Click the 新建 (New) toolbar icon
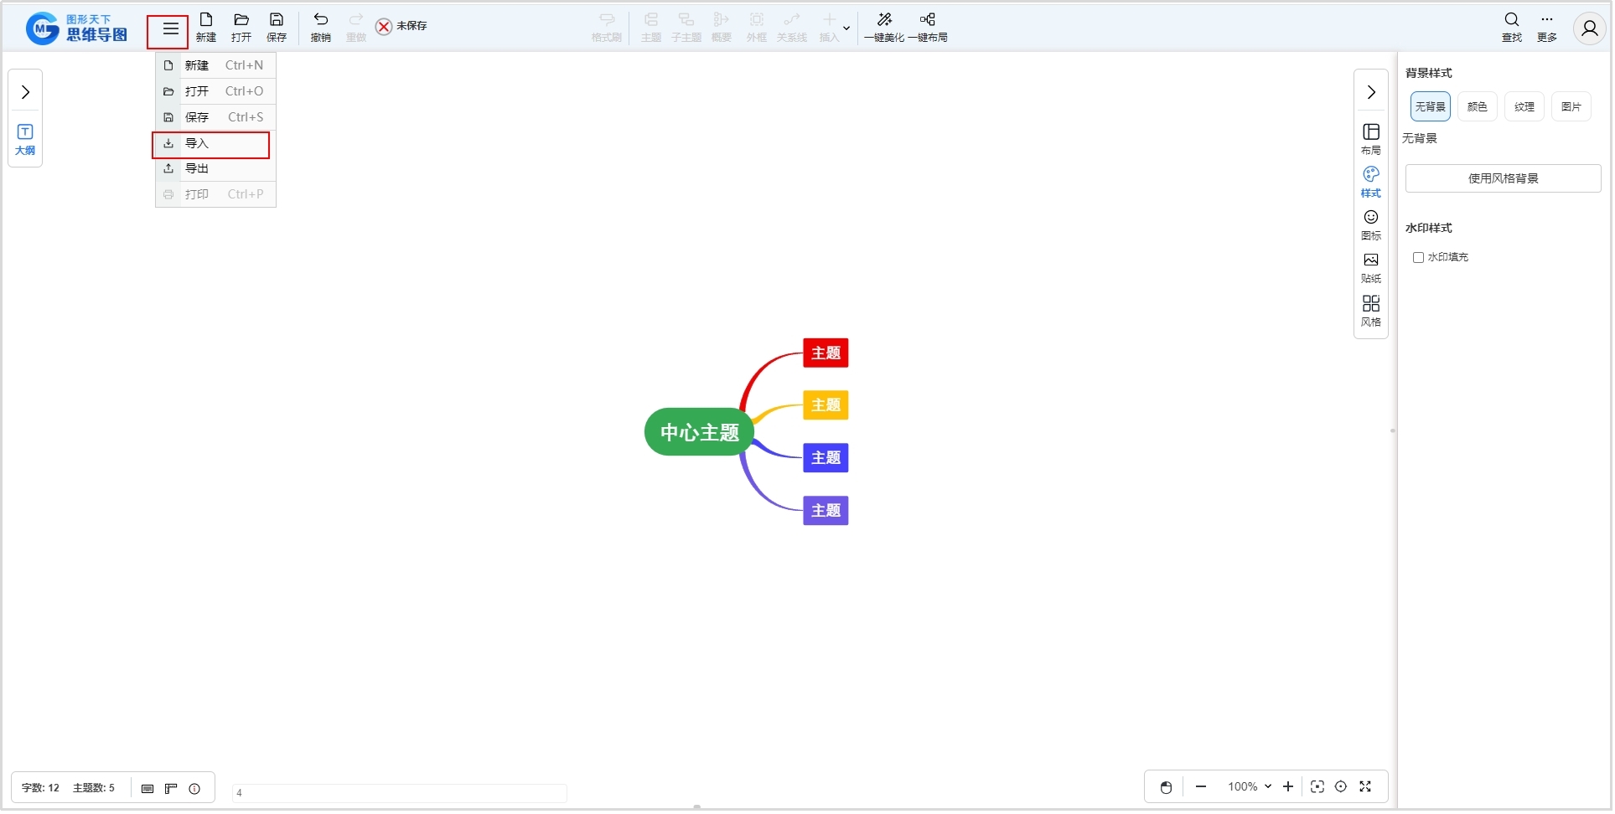This screenshot has height=814, width=1615. [x=206, y=28]
